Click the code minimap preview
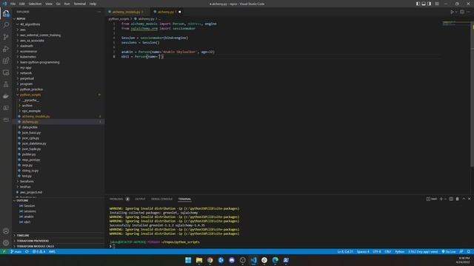Screen dimensions: 474x266 456,24
